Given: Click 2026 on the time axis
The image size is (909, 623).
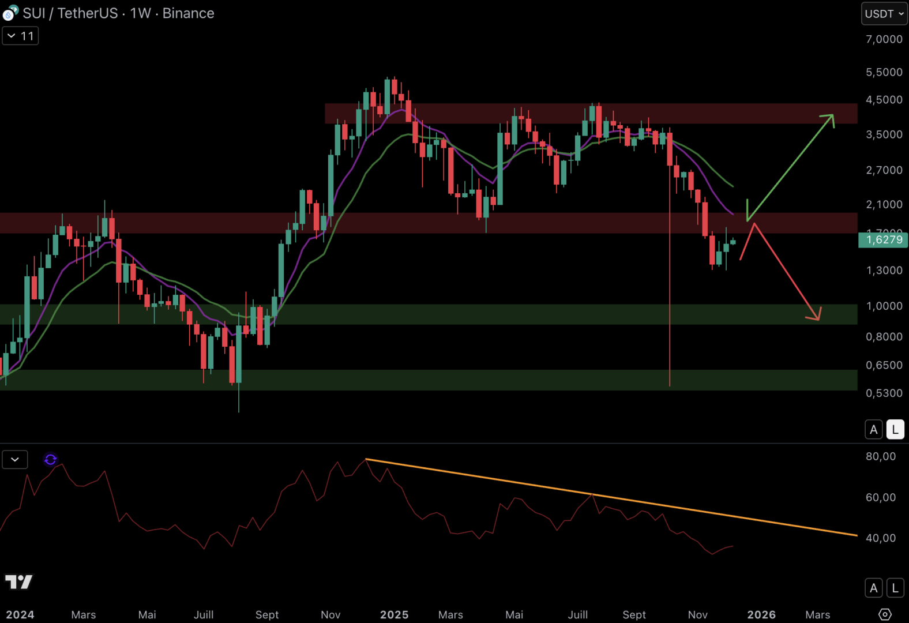Looking at the screenshot, I should pyautogui.click(x=761, y=614).
